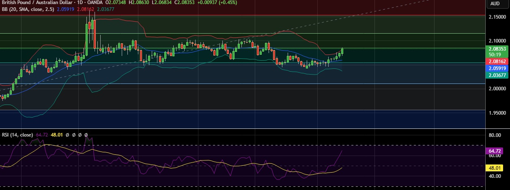Viewport: 510px width, 190px height.
Task: Click the purple 64.72 RSI axis label
Action: pyautogui.click(x=494, y=151)
